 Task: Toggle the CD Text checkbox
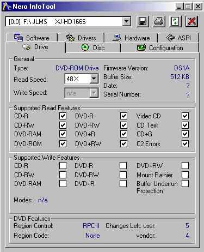coord(185,125)
